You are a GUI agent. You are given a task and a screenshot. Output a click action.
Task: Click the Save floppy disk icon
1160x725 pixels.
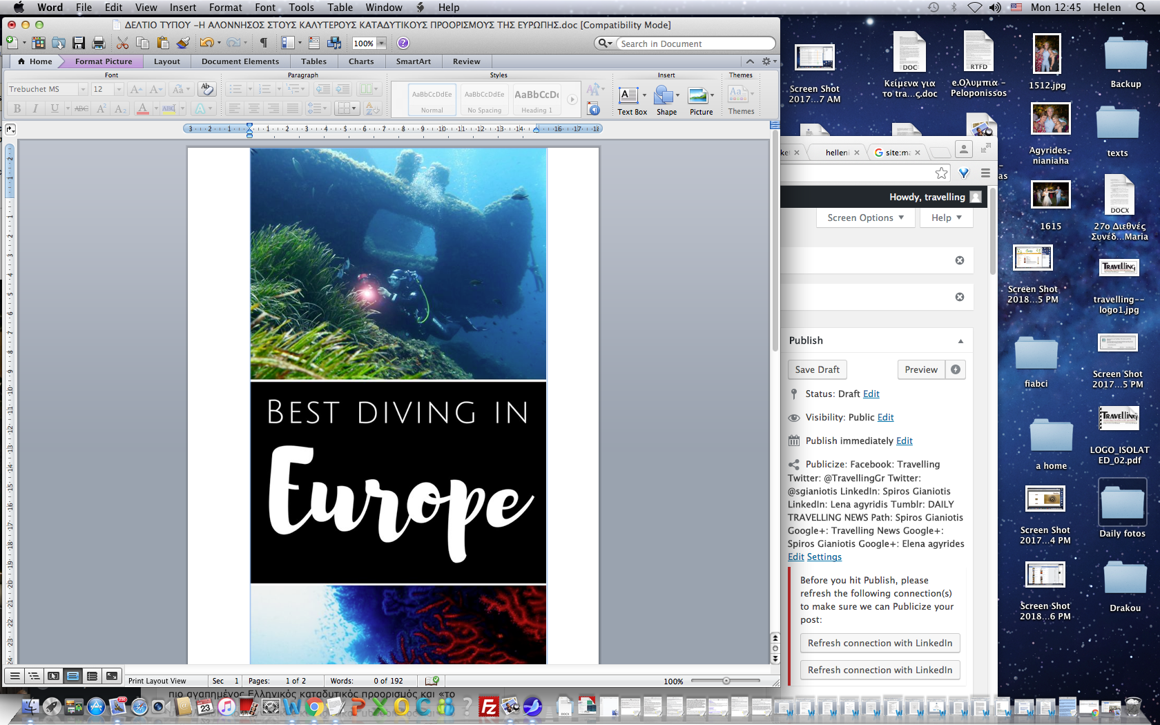79,43
